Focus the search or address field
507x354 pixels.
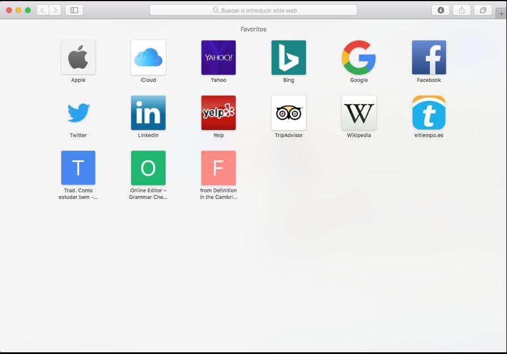[x=253, y=10]
